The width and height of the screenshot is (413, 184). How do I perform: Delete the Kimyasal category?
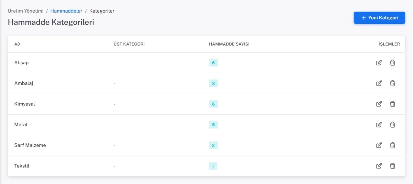coord(393,104)
